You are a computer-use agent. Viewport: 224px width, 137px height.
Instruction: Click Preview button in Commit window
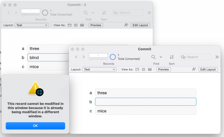(x=164, y=69)
